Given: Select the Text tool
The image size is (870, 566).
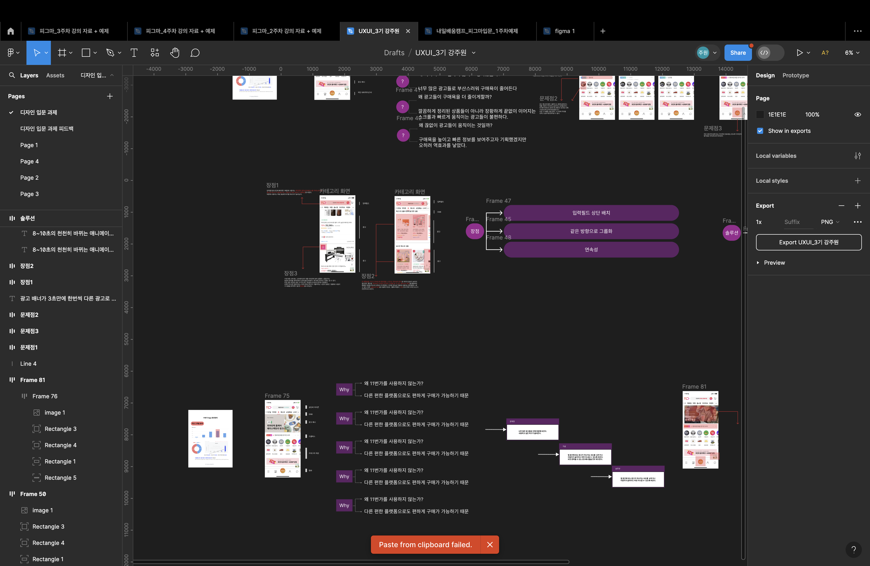Looking at the screenshot, I should click(x=134, y=53).
